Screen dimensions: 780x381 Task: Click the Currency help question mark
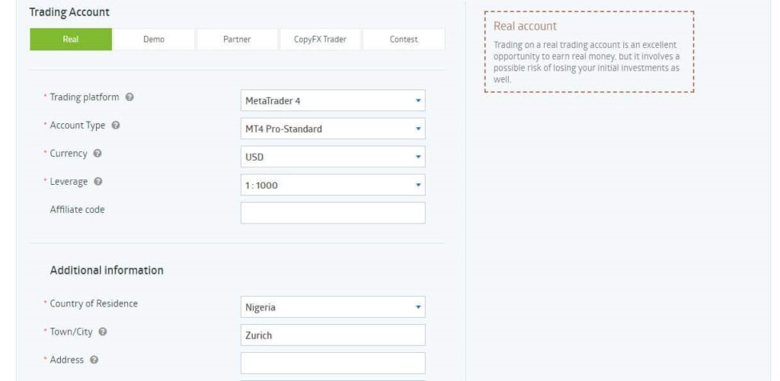97,154
